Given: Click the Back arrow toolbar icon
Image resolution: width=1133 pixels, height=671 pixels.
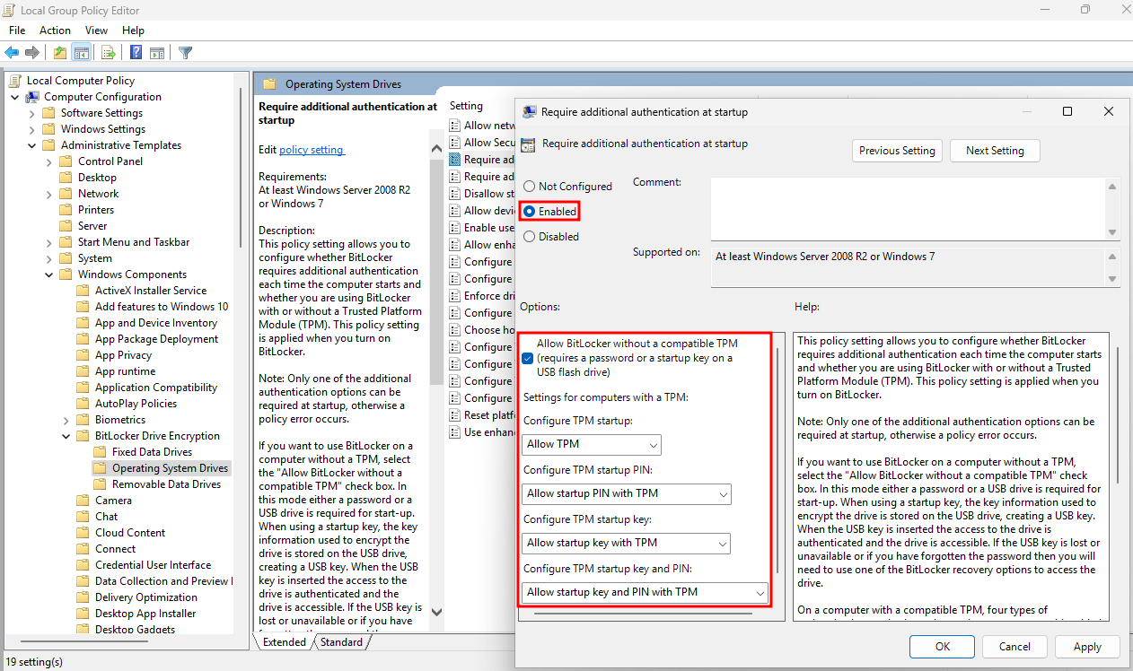Looking at the screenshot, I should tap(12, 53).
